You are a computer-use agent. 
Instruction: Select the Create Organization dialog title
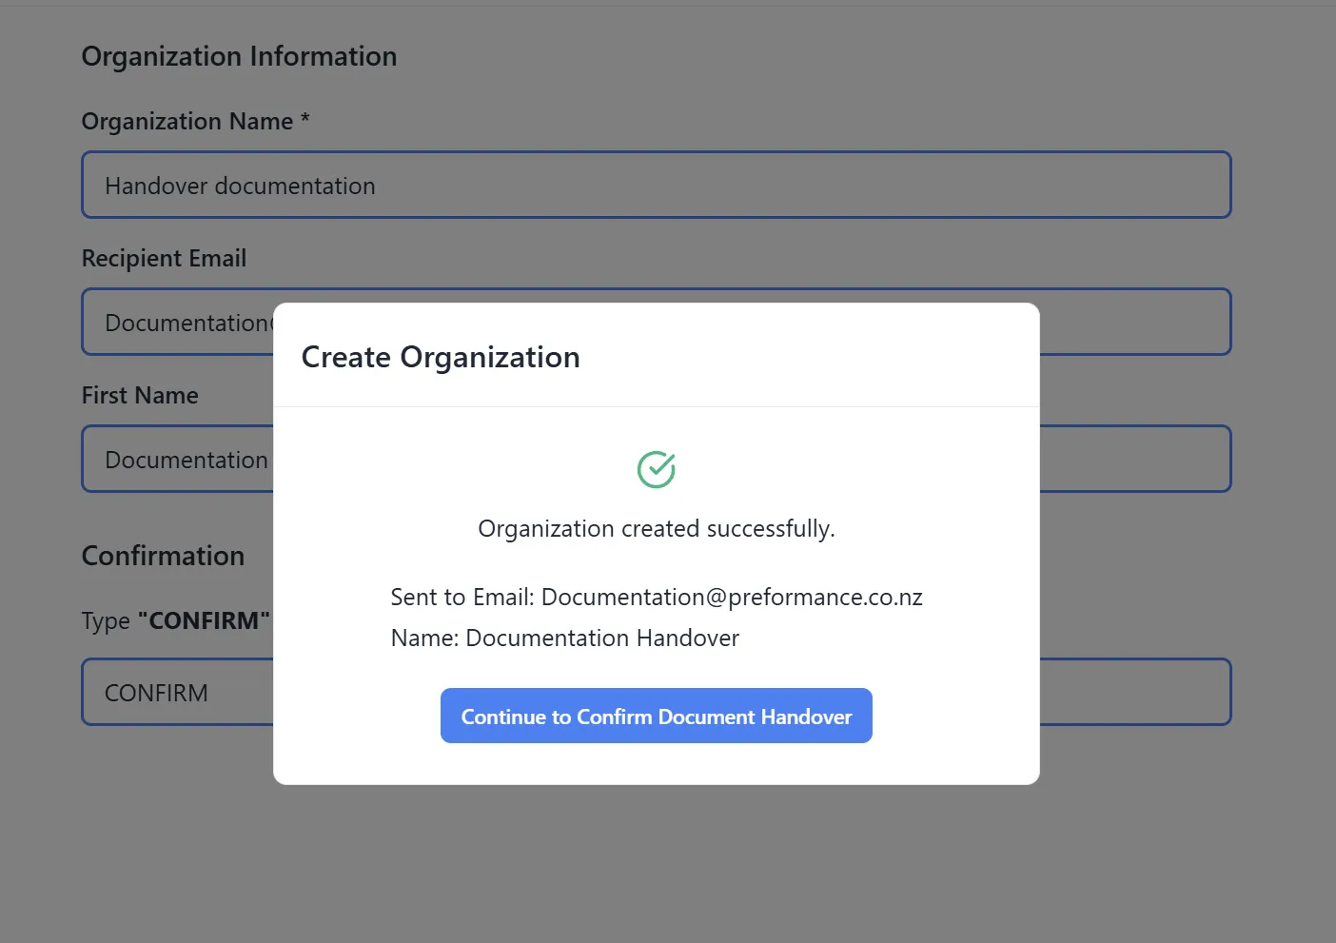coord(441,357)
